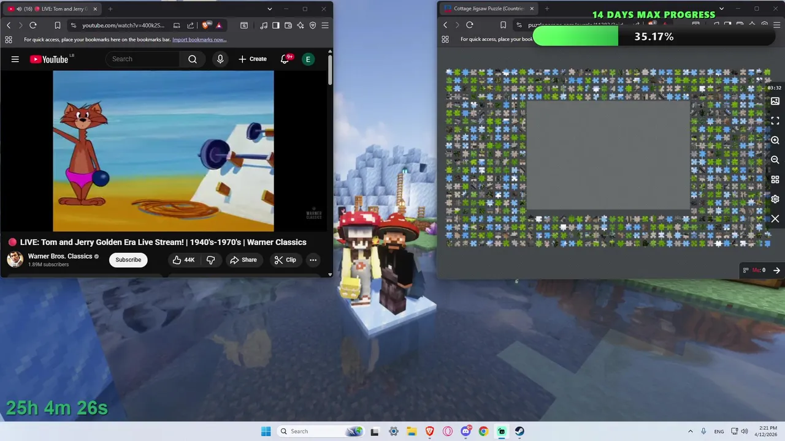
Task: Open more actions ellipsis under video
Action: pyautogui.click(x=313, y=260)
